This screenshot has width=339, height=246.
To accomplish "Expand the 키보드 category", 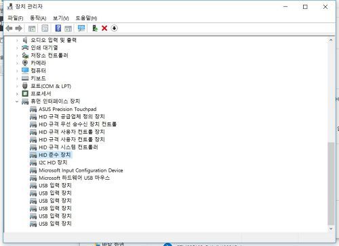I will (17, 78).
